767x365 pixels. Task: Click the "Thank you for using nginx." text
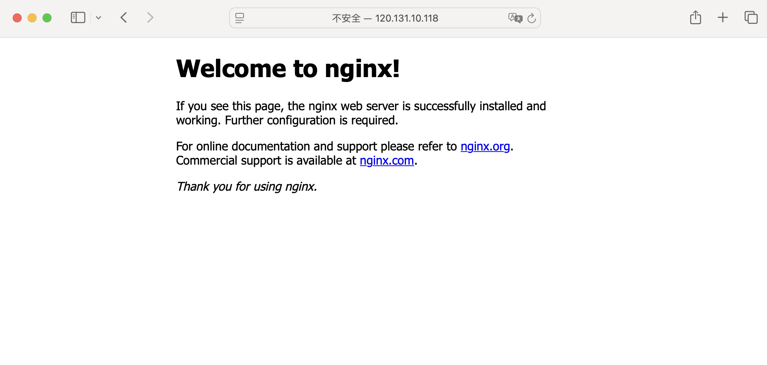pos(247,187)
